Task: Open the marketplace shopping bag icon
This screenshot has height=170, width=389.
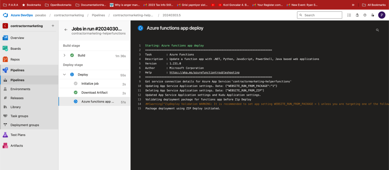Action: [x=357, y=15]
